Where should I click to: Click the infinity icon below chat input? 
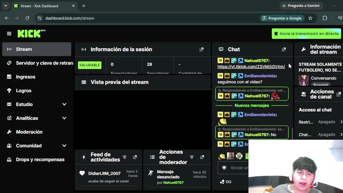(x=229, y=182)
